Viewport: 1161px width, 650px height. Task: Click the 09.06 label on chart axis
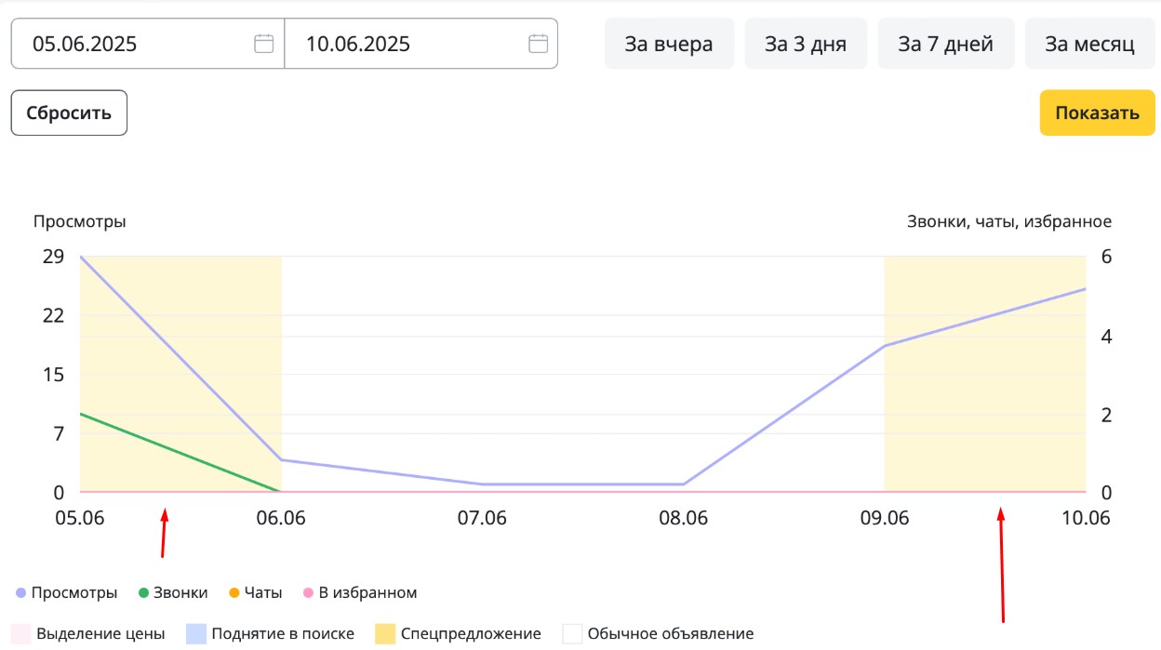coord(885,518)
